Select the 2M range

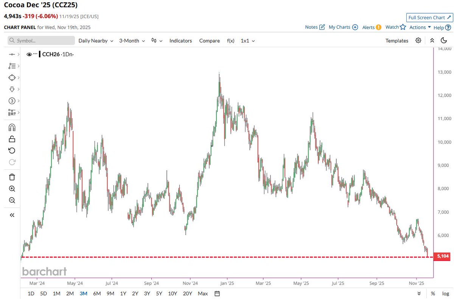click(x=70, y=293)
